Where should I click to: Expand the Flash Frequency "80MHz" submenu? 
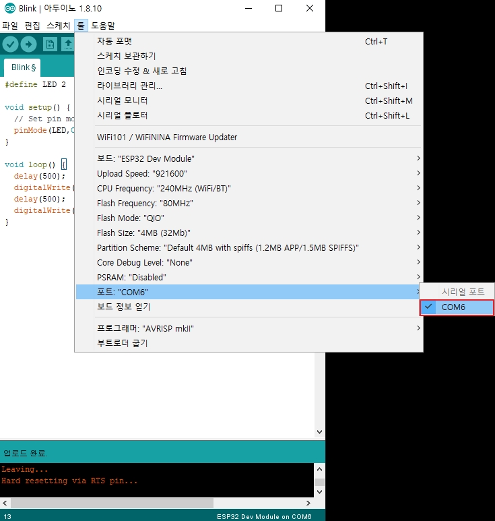[249, 203]
